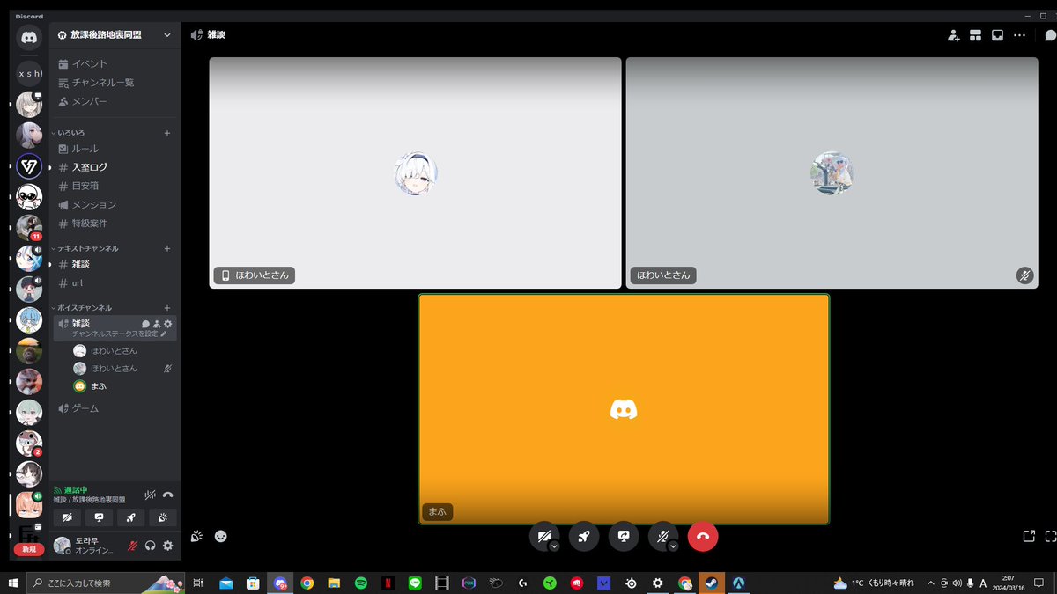1057x594 pixels.
Task: Open Netflix from Windows taskbar
Action: coord(388,583)
